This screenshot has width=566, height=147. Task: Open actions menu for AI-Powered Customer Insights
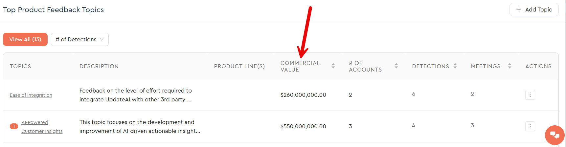coord(530,126)
